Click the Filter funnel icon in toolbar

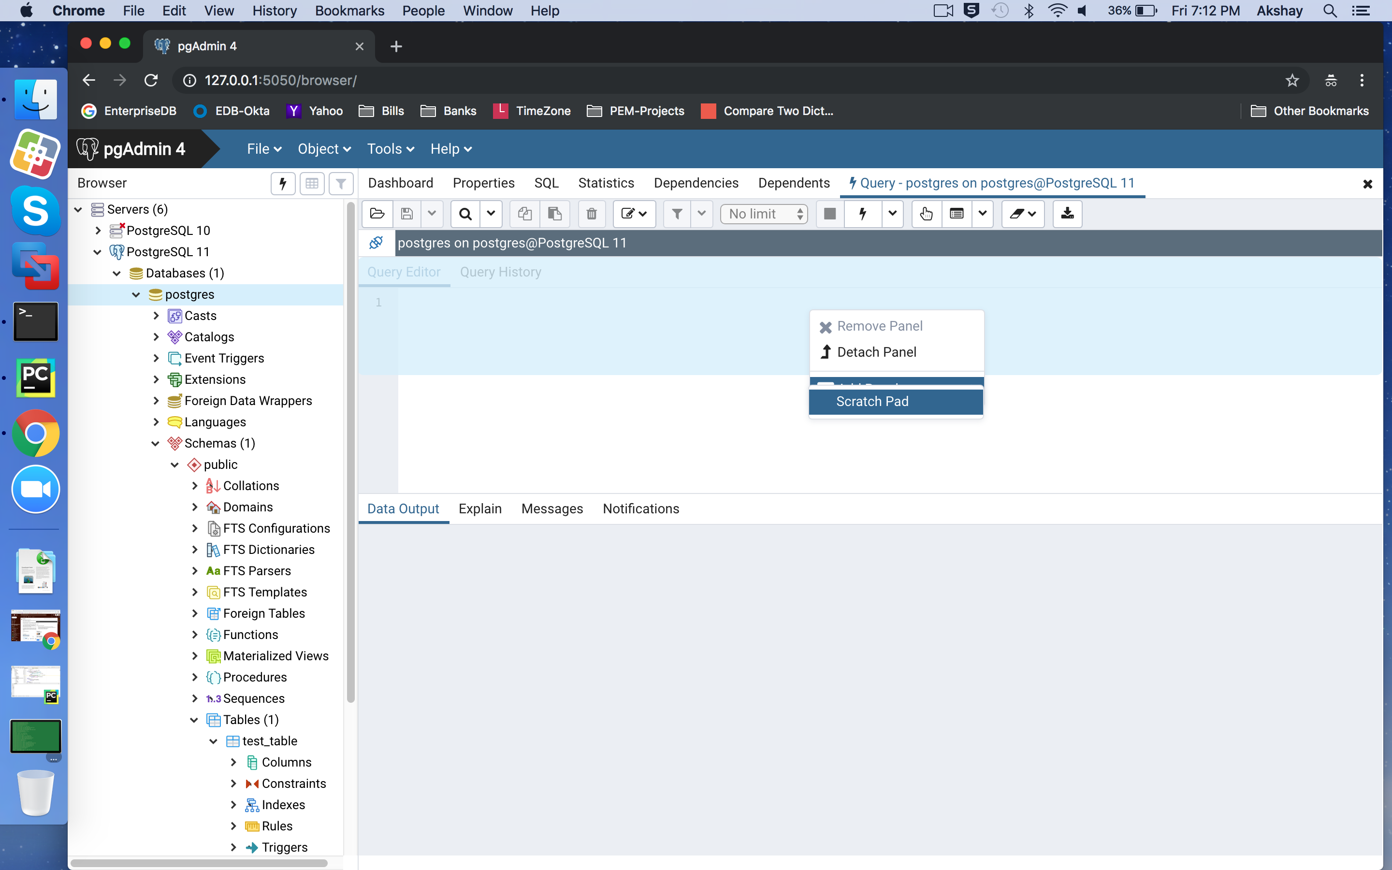[x=677, y=214]
